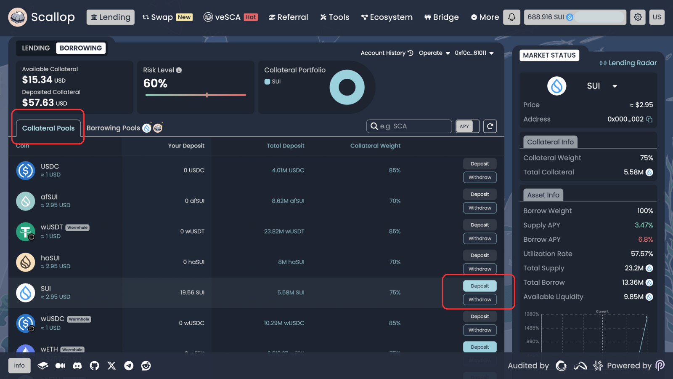The image size is (673, 379).
Task: Open the veSCA page
Action: coord(231,17)
